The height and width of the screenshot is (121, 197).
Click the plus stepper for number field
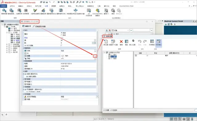[95, 43]
